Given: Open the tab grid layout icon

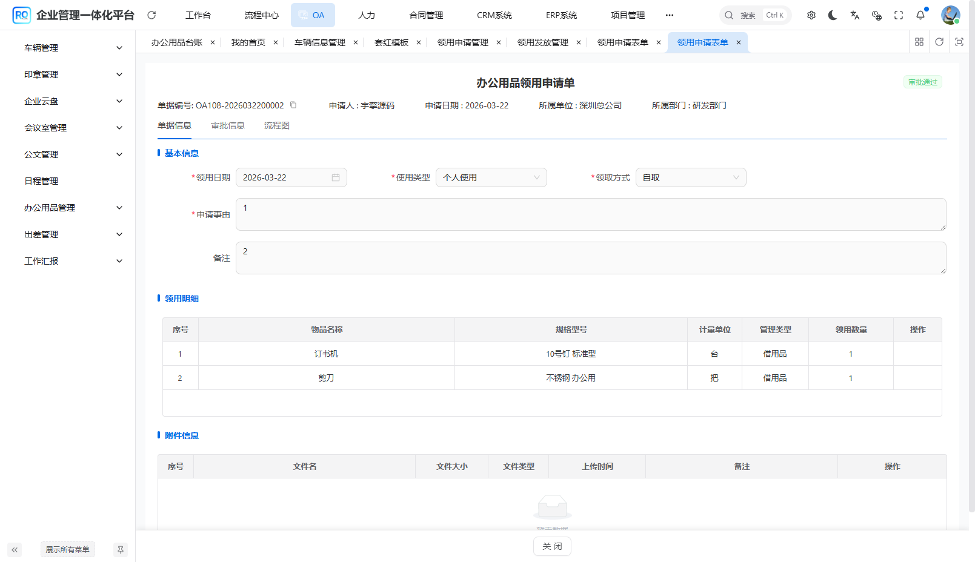Looking at the screenshot, I should 919,42.
